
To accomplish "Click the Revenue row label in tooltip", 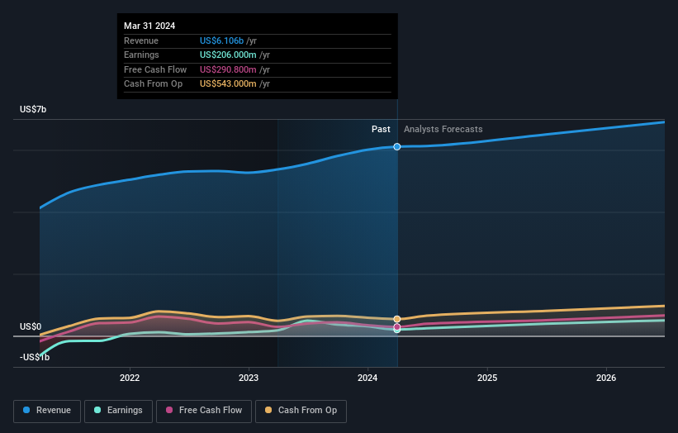I will (141, 40).
